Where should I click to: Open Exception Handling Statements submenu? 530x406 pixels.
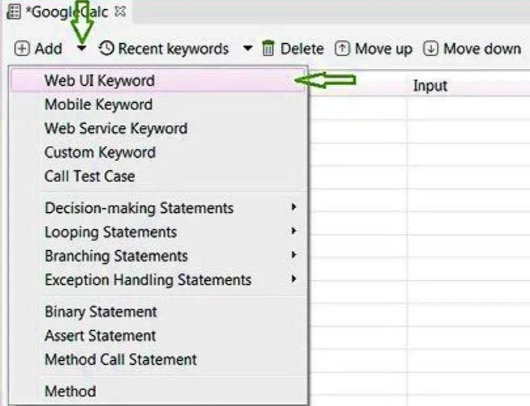tap(148, 280)
